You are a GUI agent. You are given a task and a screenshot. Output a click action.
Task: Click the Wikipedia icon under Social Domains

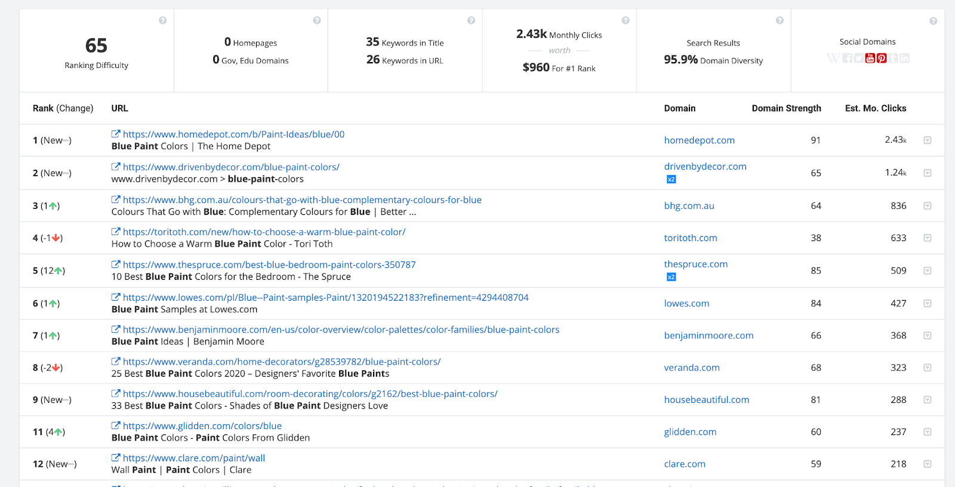pyautogui.click(x=833, y=58)
